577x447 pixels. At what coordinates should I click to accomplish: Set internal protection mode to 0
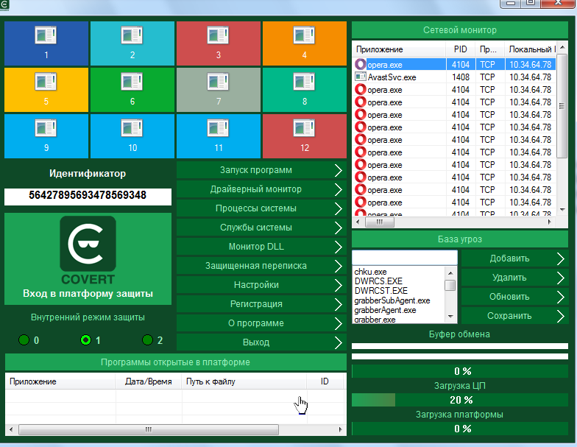[24, 340]
